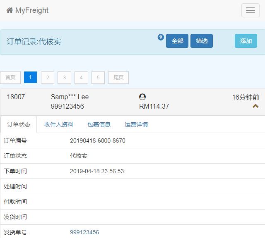This screenshot has height=238, width=265.
Task: Go to pagination page 4
Action: pyautogui.click(x=81, y=78)
